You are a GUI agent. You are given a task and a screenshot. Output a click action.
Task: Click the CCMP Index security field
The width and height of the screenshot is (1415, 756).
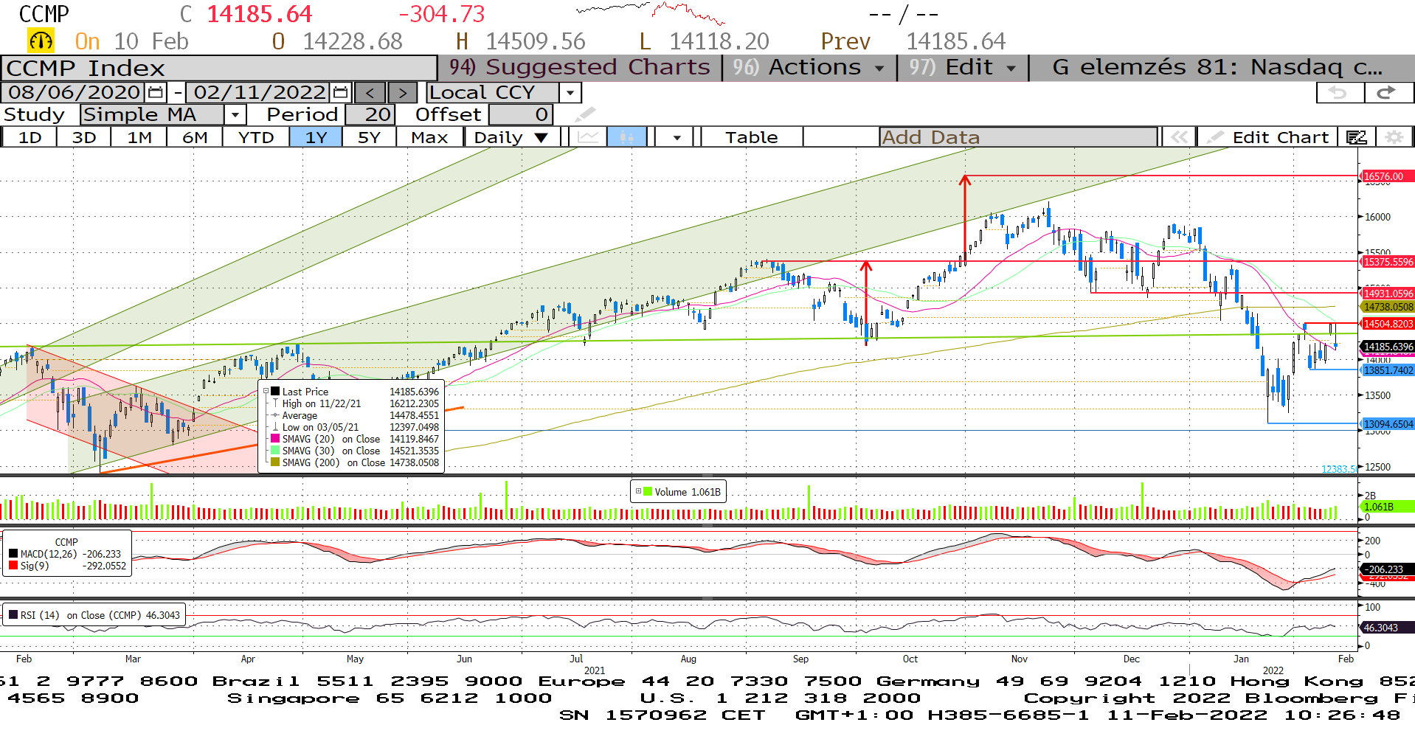tap(218, 68)
